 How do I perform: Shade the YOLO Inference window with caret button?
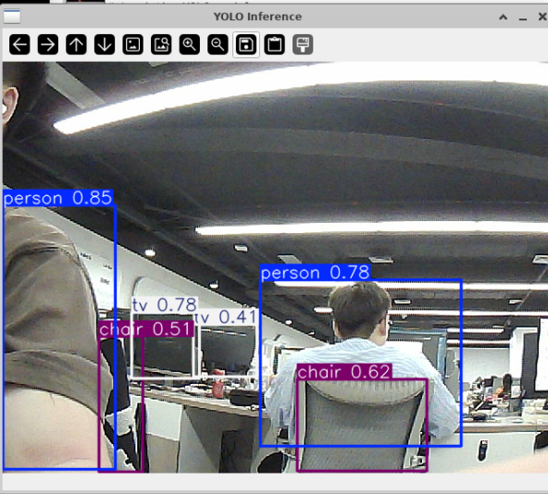503,17
